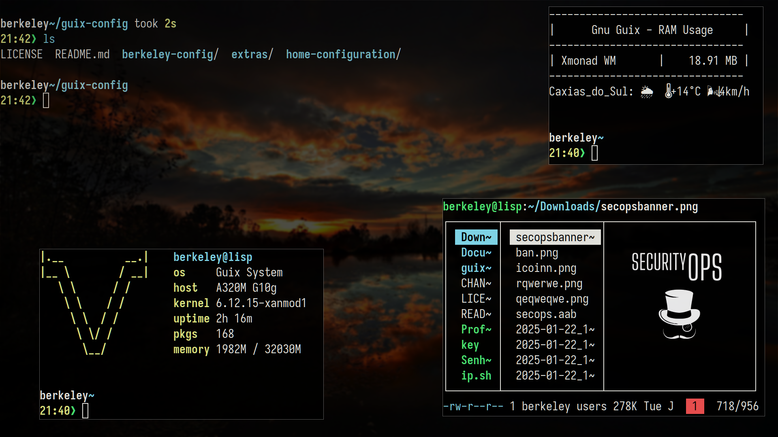Click the extras/ directory name
Viewport: 778px width, 437px height.
[x=252, y=54]
